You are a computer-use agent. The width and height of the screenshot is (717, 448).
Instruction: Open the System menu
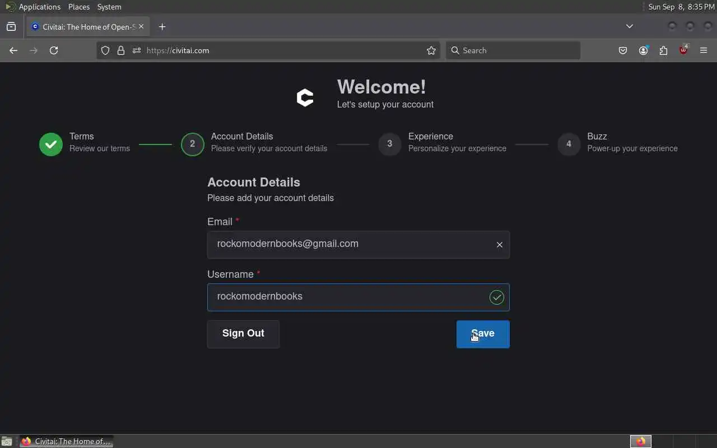(x=109, y=7)
